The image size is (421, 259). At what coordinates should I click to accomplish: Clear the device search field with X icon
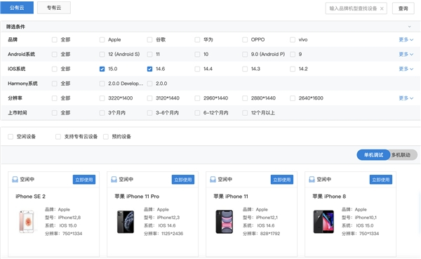[x=382, y=8]
